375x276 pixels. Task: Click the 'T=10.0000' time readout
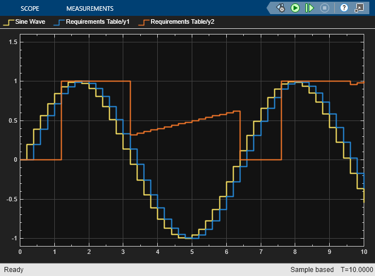(357, 270)
